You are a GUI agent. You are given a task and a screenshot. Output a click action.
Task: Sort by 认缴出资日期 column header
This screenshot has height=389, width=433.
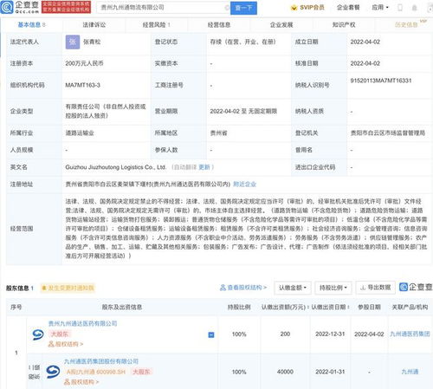click(330, 307)
